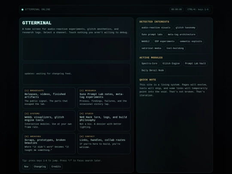The width and height of the screenshot is (232, 174).
Task: Open the Changelog button
Action: (x=40, y=167)
